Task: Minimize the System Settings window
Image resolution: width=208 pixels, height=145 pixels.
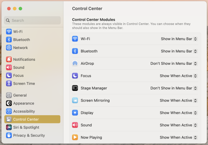Action: [15, 9]
